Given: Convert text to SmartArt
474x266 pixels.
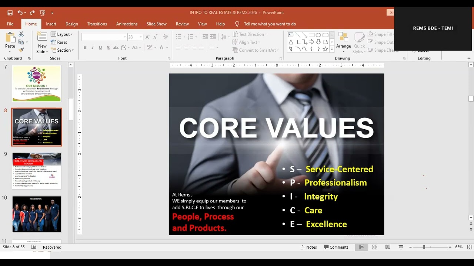Looking at the screenshot, I should click(x=256, y=50).
